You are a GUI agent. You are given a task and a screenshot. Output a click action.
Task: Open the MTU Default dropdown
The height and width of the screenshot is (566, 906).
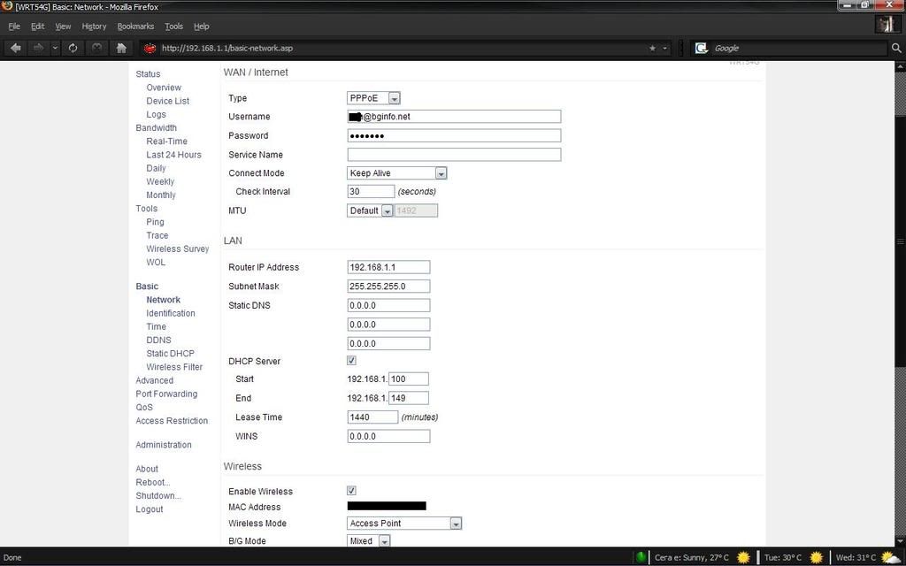click(x=370, y=210)
